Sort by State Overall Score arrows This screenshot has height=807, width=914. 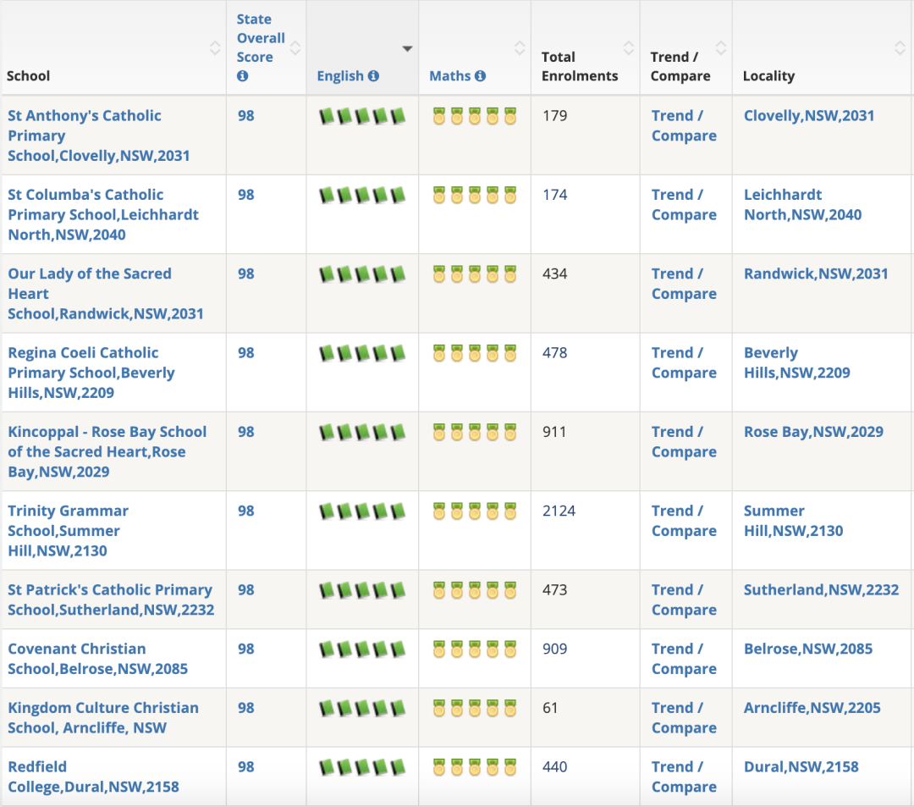295,47
